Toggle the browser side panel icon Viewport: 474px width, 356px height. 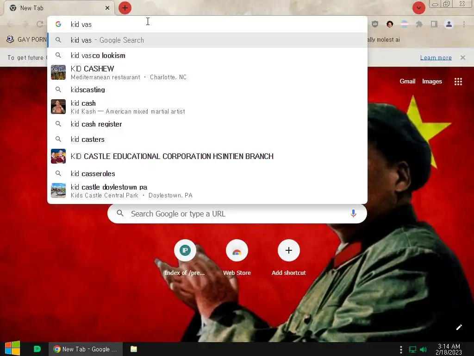pos(434,24)
